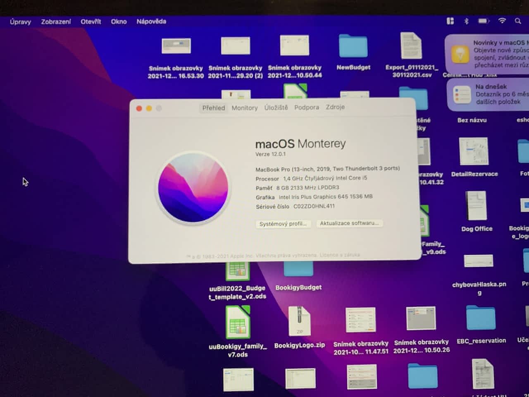This screenshot has height=397, width=529.
Task: Open the Wi-Fi menu bar icon
Action: pyautogui.click(x=502, y=21)
